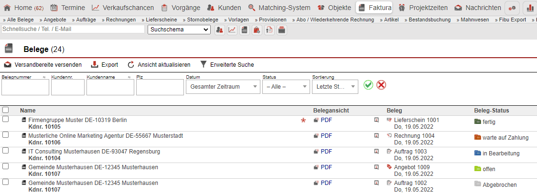Open the Status '-- Alle --' dropdown
537x194 pixels.
286,87
